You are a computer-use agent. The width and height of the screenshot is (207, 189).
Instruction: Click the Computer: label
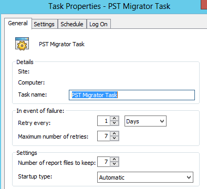pos(32,82)
